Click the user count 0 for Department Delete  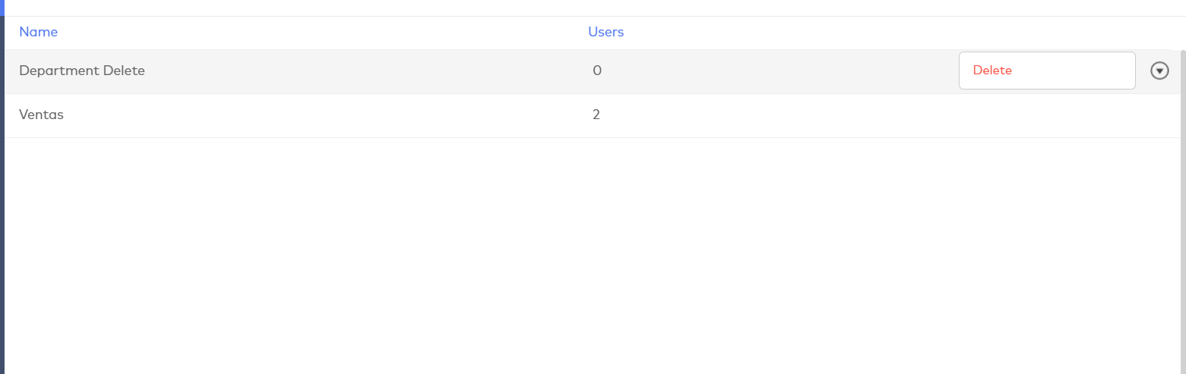(597, 71)
